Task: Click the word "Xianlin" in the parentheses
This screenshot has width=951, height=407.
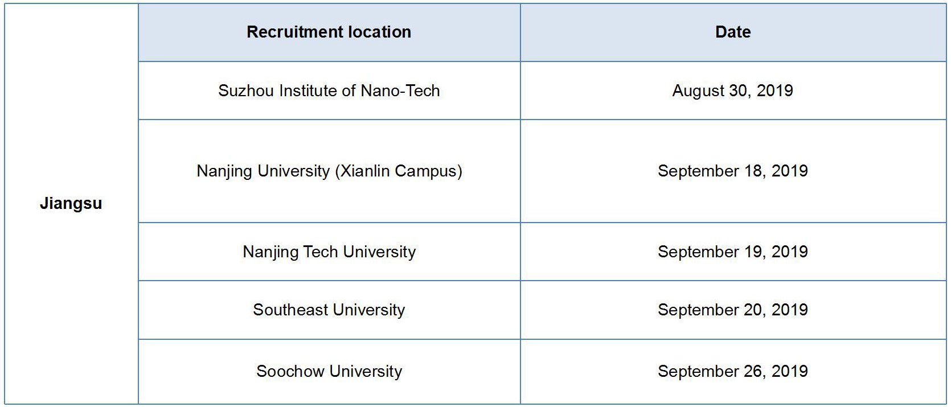Action: coord(363,171)
